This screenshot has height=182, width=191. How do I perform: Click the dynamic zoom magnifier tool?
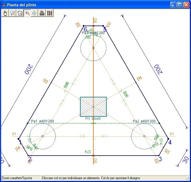coord(12,13)
